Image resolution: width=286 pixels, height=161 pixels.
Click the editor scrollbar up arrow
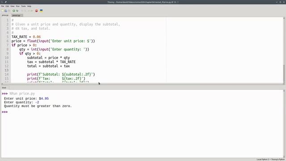pos(284,18)
